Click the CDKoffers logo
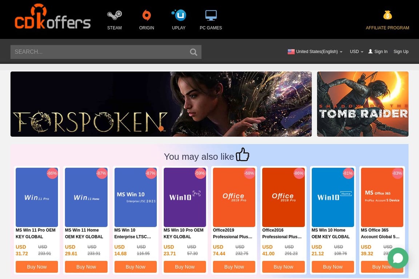 pyautogui.click(x=53, y=17)
